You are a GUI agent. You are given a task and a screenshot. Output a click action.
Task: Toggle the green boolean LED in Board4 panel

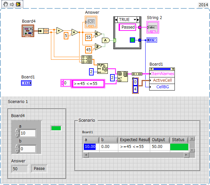coord(56,128)
